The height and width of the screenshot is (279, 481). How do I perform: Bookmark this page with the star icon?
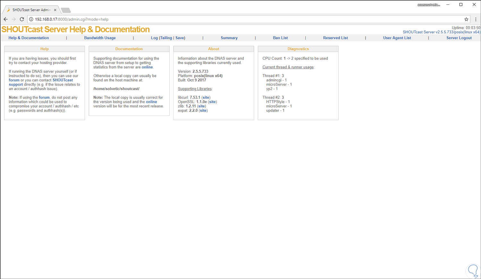[466, 19]
